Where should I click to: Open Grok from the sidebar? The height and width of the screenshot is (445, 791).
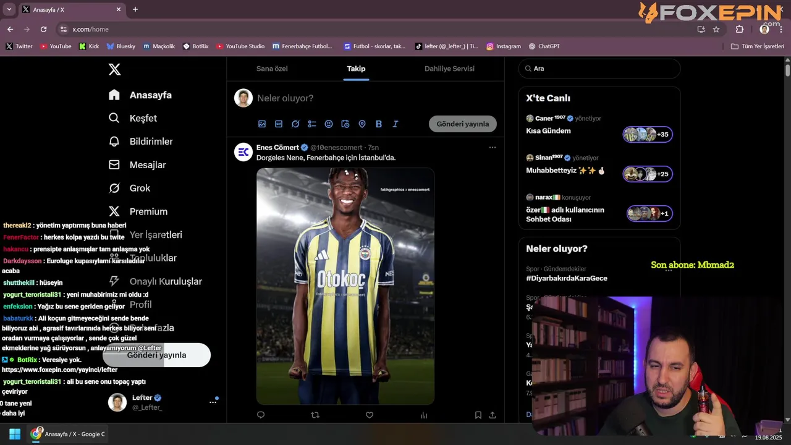pyautogui.click(x=129, y=188)
